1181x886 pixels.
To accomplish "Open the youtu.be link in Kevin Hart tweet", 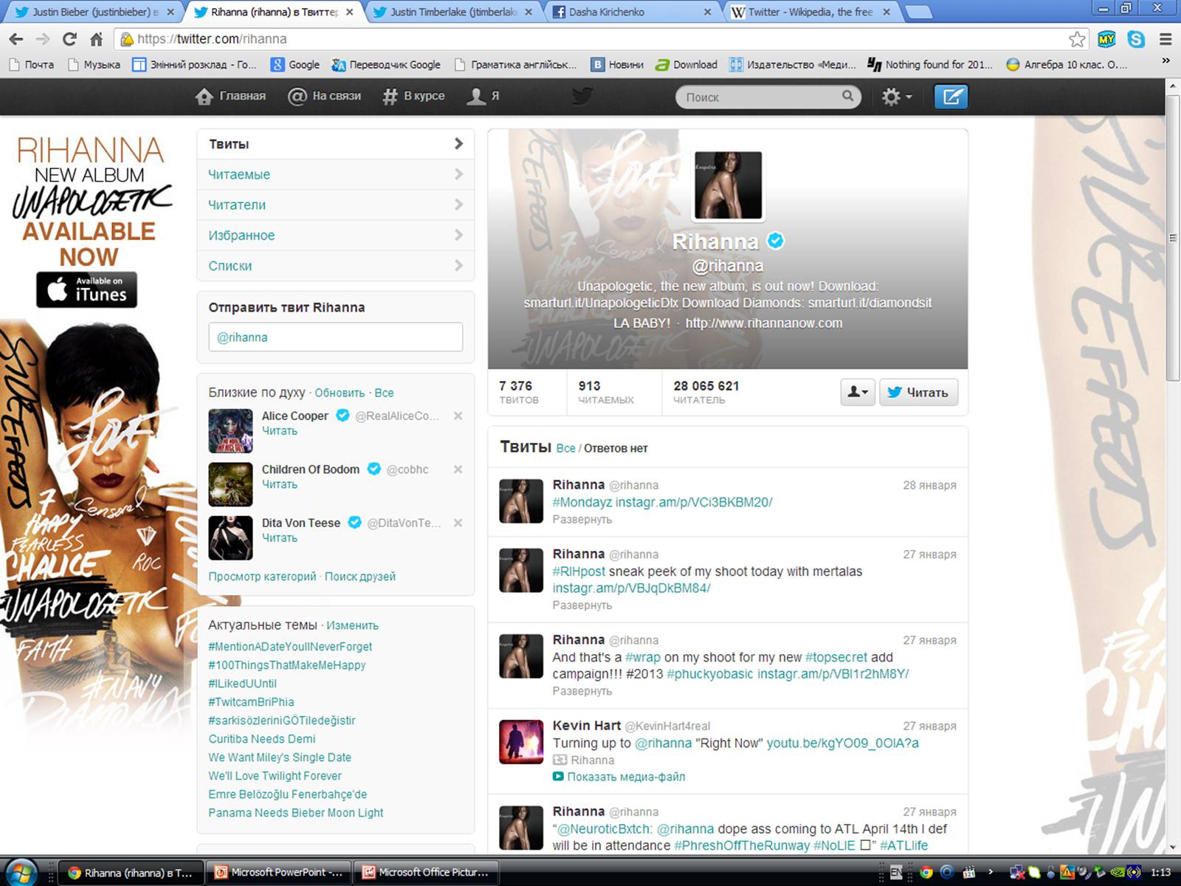I will [843, 744].
